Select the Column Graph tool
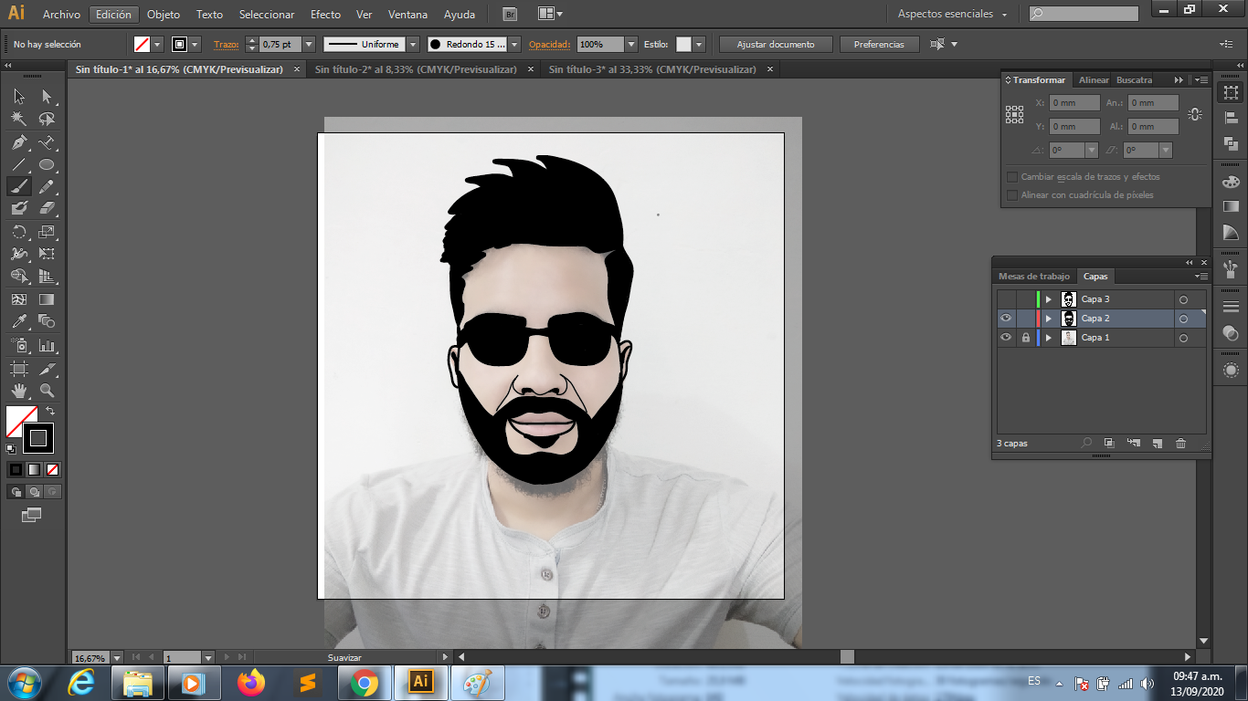This screenshot has height=701, width=1248. point(47,346)
